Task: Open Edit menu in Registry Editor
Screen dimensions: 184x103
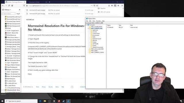Action: pos(90,21)
